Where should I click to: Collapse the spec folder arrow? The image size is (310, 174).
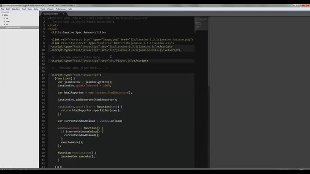point(4,21)
